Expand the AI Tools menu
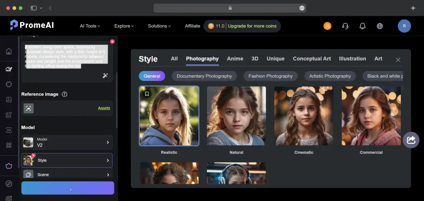This screenshot has height=201, width=424. [x=90, y=26]
